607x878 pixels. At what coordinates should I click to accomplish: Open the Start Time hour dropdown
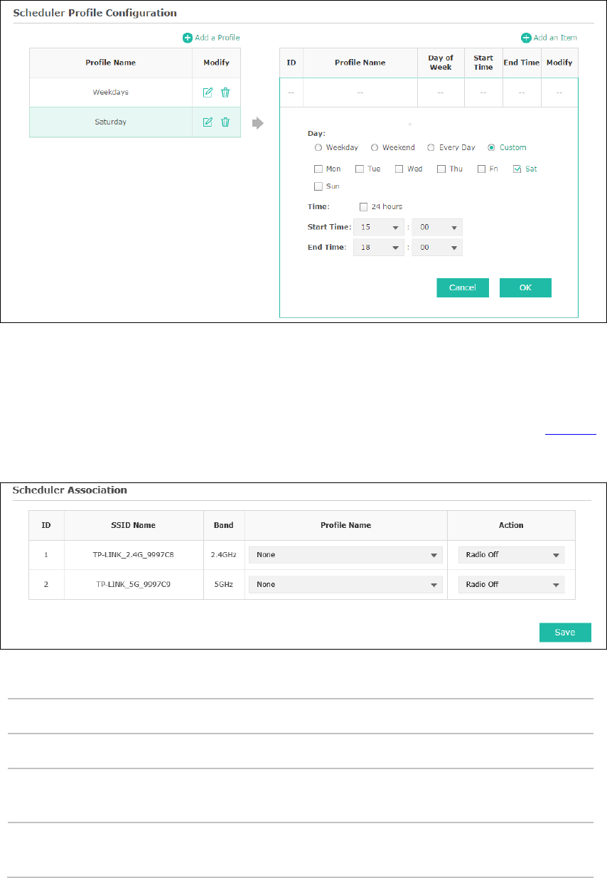coord(379,228)
